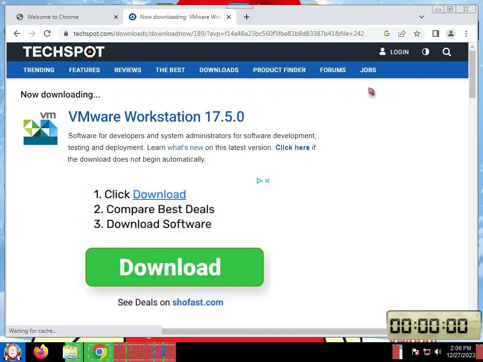The width and height of the screenshot is (483, 362).
Task: Click the taskbar clock showing 2:06 PM
Action: tap(461, 352)
